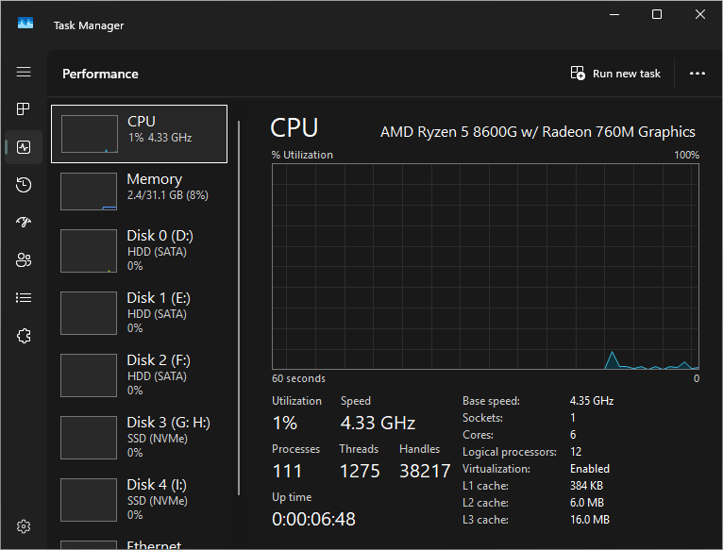Click the 111 processes count

click(288, 471)
